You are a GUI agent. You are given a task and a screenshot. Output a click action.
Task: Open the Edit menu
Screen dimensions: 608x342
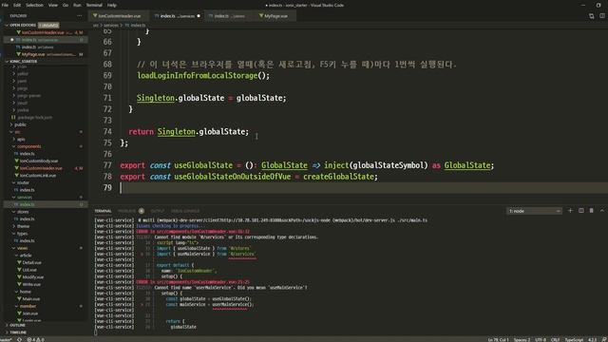click(17, 5)
